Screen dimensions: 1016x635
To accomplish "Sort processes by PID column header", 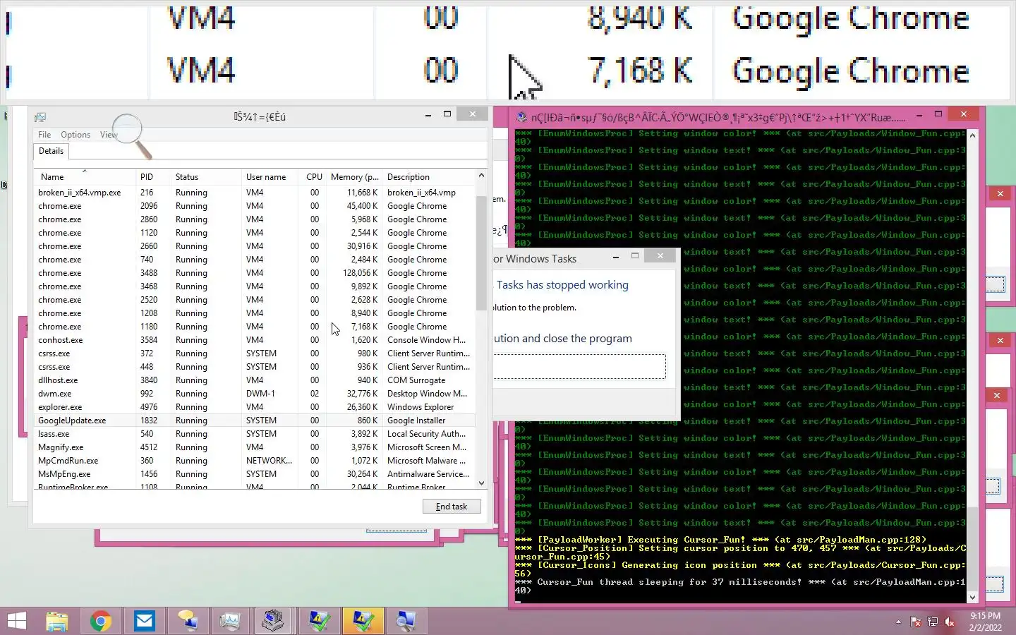I will coord(153,177).
